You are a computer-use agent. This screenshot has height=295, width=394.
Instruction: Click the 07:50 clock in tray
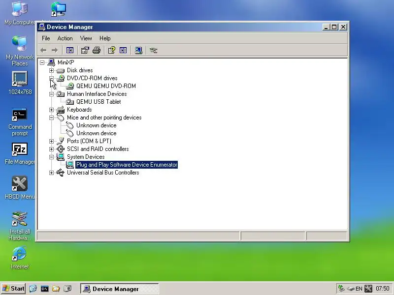coord(383,289)
